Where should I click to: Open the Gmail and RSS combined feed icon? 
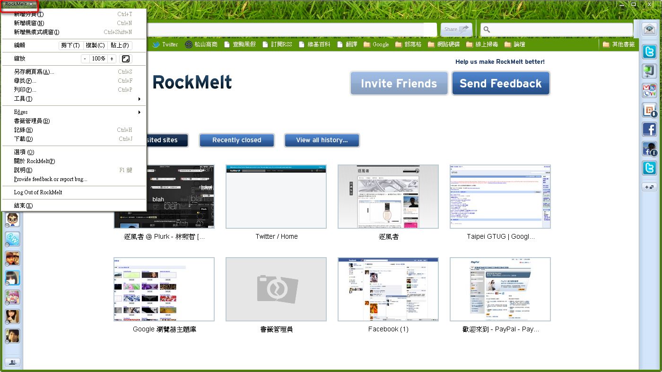pos(649,90)
